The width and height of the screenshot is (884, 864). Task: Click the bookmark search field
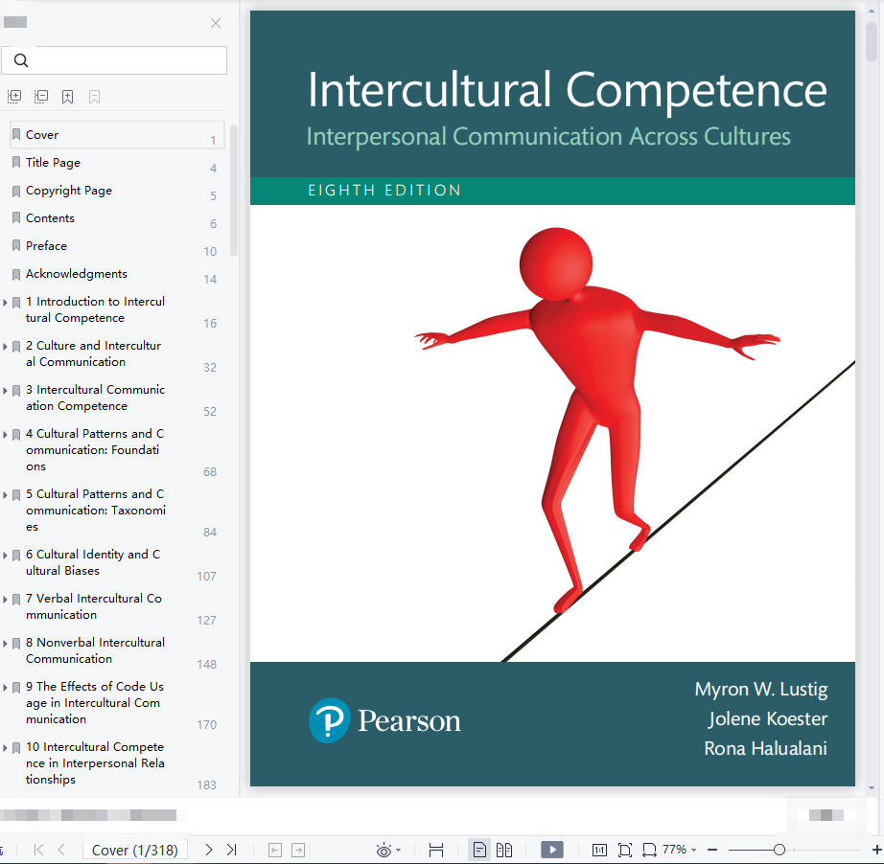coord(114,60)
